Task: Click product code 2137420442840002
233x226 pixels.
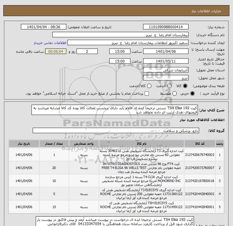Action: coord(200,194)
